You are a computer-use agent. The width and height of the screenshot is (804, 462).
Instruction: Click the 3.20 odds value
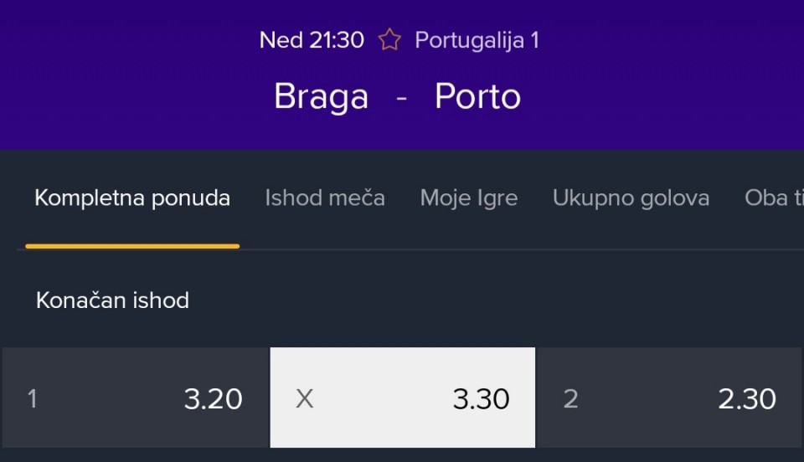(x=214, y=399)
